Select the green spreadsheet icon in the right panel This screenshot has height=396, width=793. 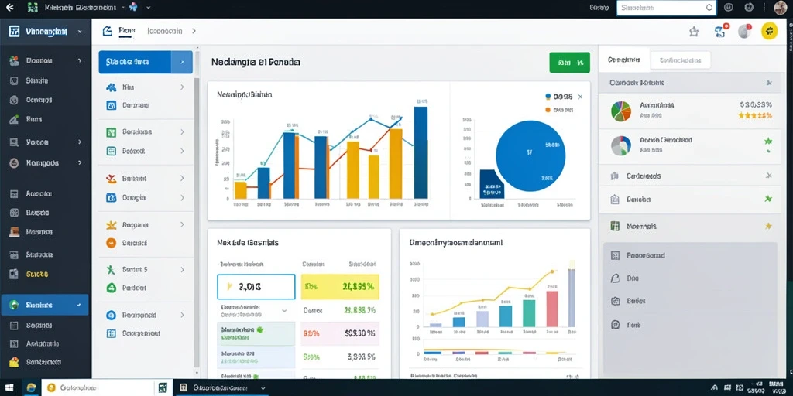click(x=615, y=226)
